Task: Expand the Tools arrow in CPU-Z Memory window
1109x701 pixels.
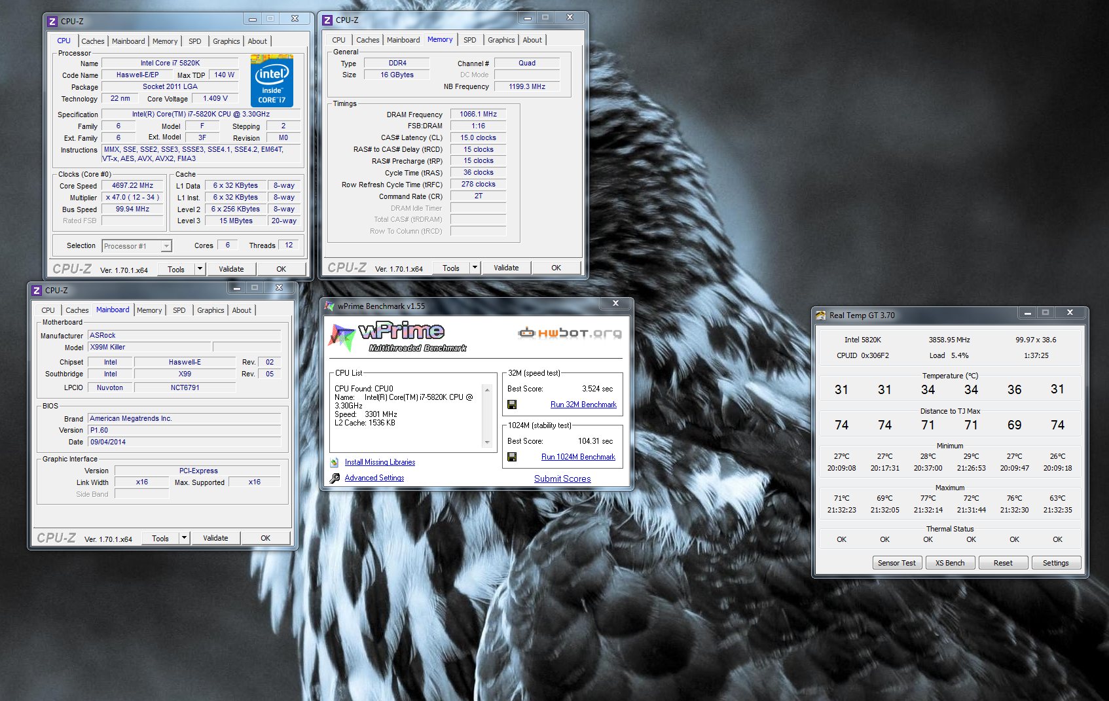Action: (475, 268)
